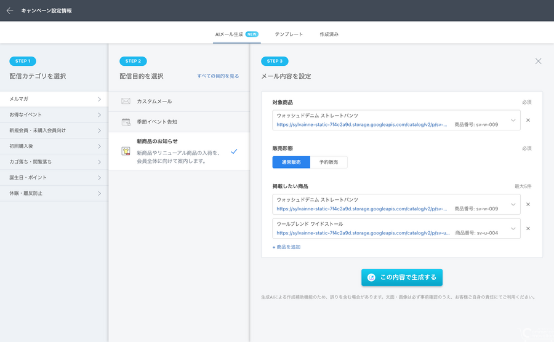The image size is (554, 342).
Task: Open the ウールブレンド ワイドストール URL
Action: [363, 233]
